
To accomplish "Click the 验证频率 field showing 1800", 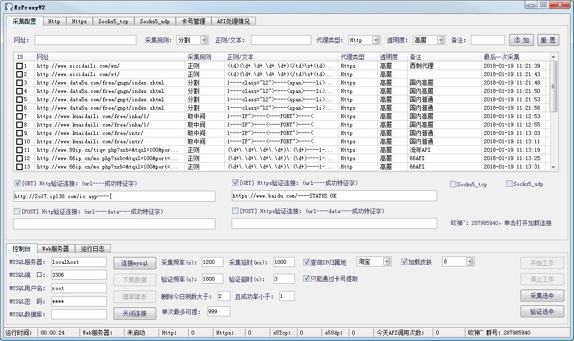I will (212, 279).
